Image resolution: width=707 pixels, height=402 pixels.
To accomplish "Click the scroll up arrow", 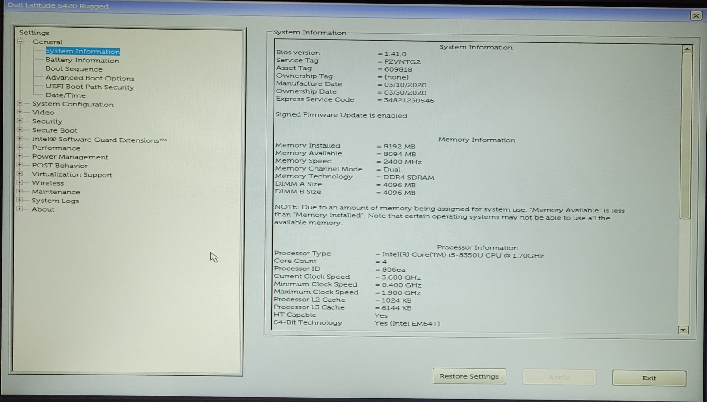I will click(687, 49).
